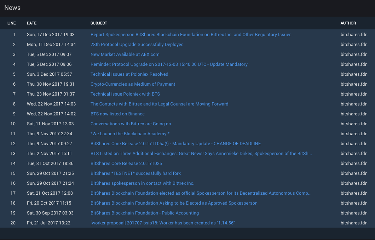
Task: Open New Market Available at AEX.com
Action: pyautogui.click(x=125, y=54)
